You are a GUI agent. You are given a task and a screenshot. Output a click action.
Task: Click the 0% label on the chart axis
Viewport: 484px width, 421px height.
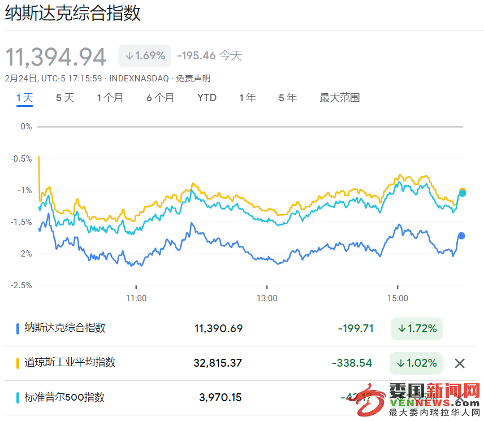(26, 127)
